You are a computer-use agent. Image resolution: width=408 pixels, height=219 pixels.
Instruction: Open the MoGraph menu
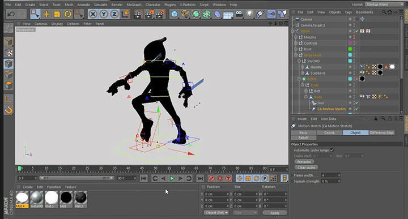click(x=134, y=5)
